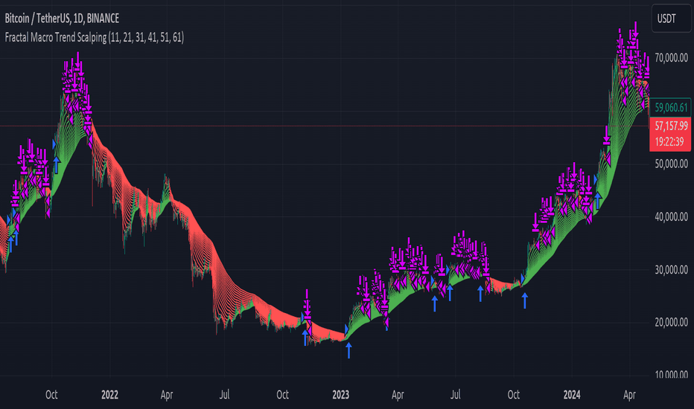The height and width of the screenshot is (409, 694).
Task: Click the 2023 label on time axis
Action: pyautogui.click(x=340, y=394)
